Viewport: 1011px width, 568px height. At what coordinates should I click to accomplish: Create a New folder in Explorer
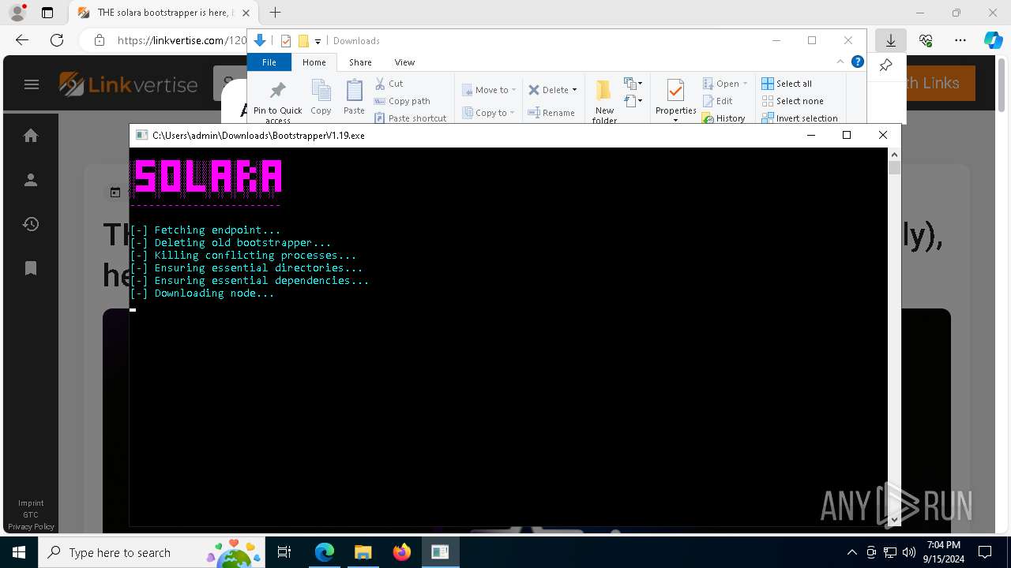tap(604, 101)
